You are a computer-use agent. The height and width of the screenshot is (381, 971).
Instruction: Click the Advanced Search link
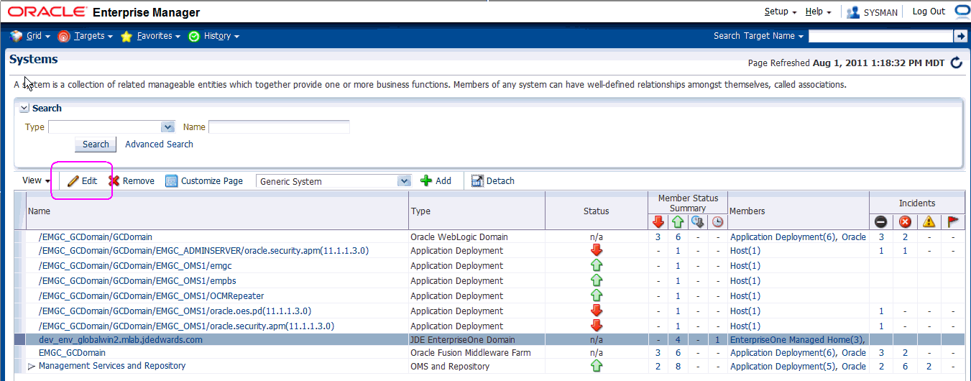pyautogui.click(x=159, y=144)
